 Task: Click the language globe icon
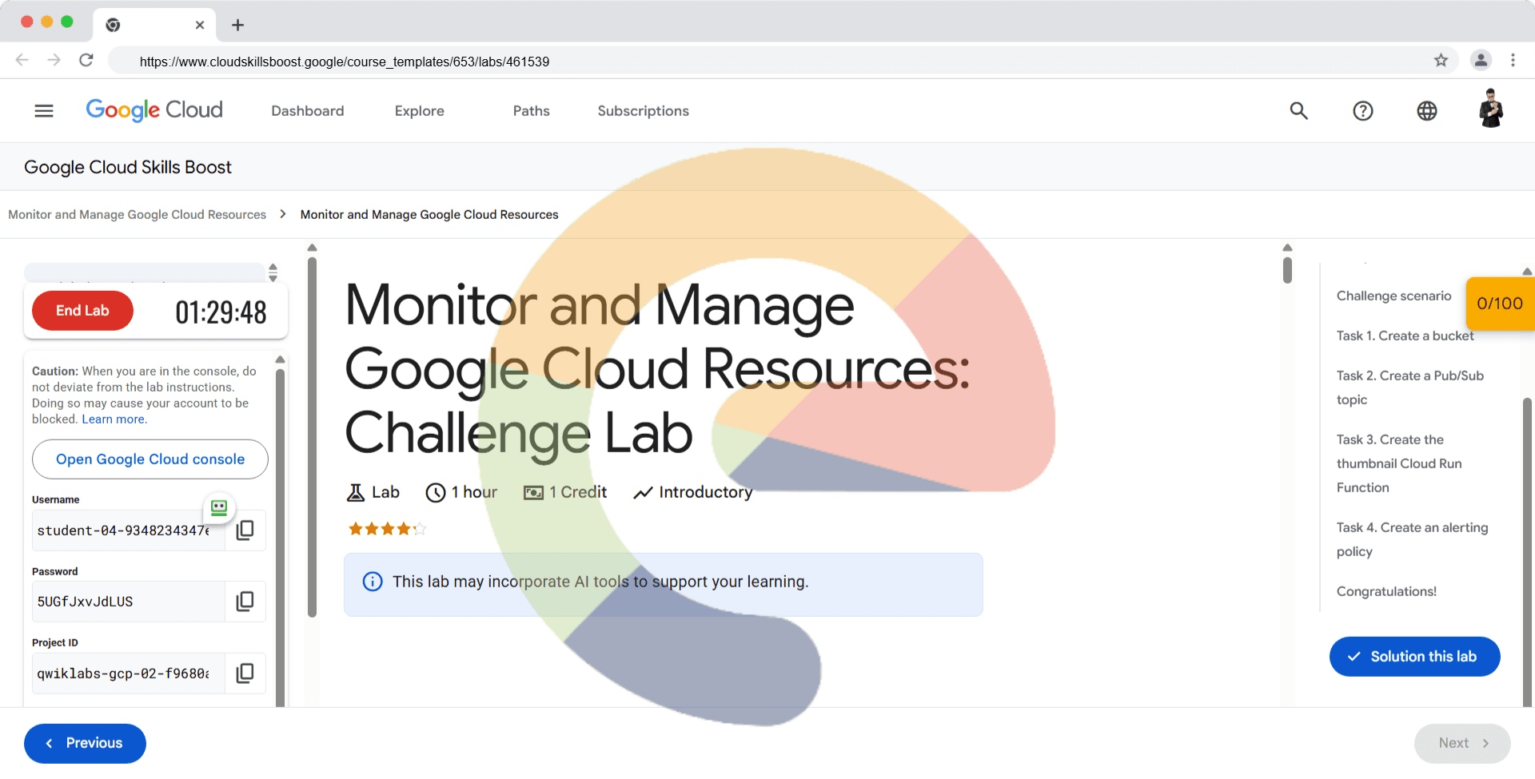1426,111
